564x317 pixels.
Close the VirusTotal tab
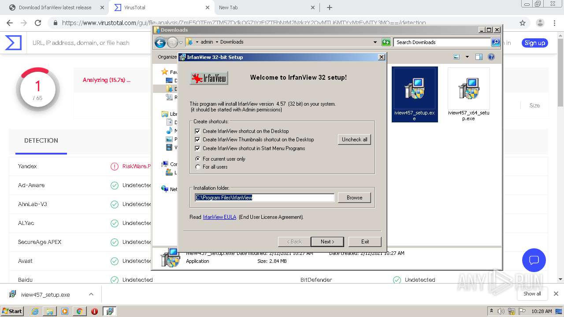coord(207,7)
